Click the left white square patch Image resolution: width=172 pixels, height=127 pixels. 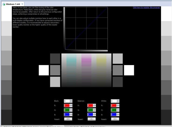(x=44, y=70)
